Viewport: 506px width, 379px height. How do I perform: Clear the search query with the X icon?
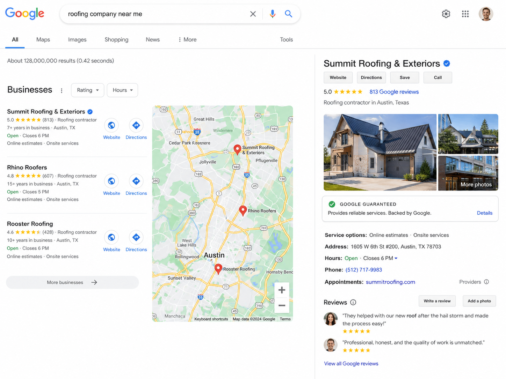click(x=253, y=14)
